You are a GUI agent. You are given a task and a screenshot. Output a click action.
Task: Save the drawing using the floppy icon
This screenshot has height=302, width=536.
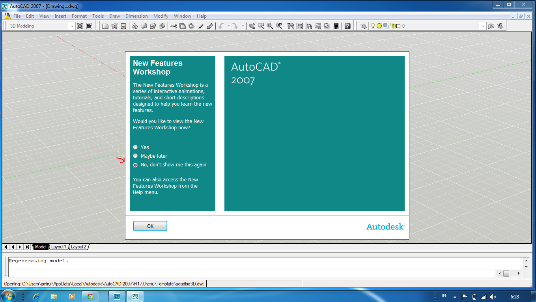(x=123, y=26)
